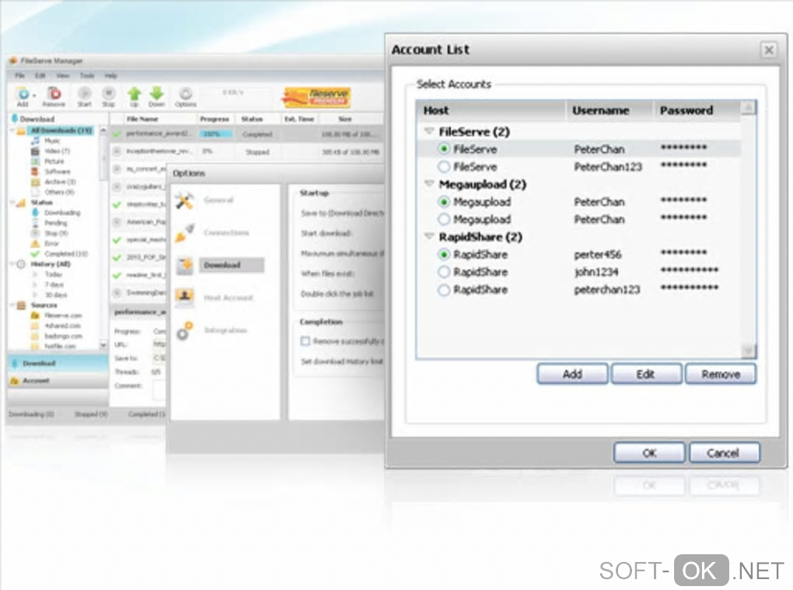Toggle Remove successfully checkbox under Completion
793x590 pixels.
305,340
